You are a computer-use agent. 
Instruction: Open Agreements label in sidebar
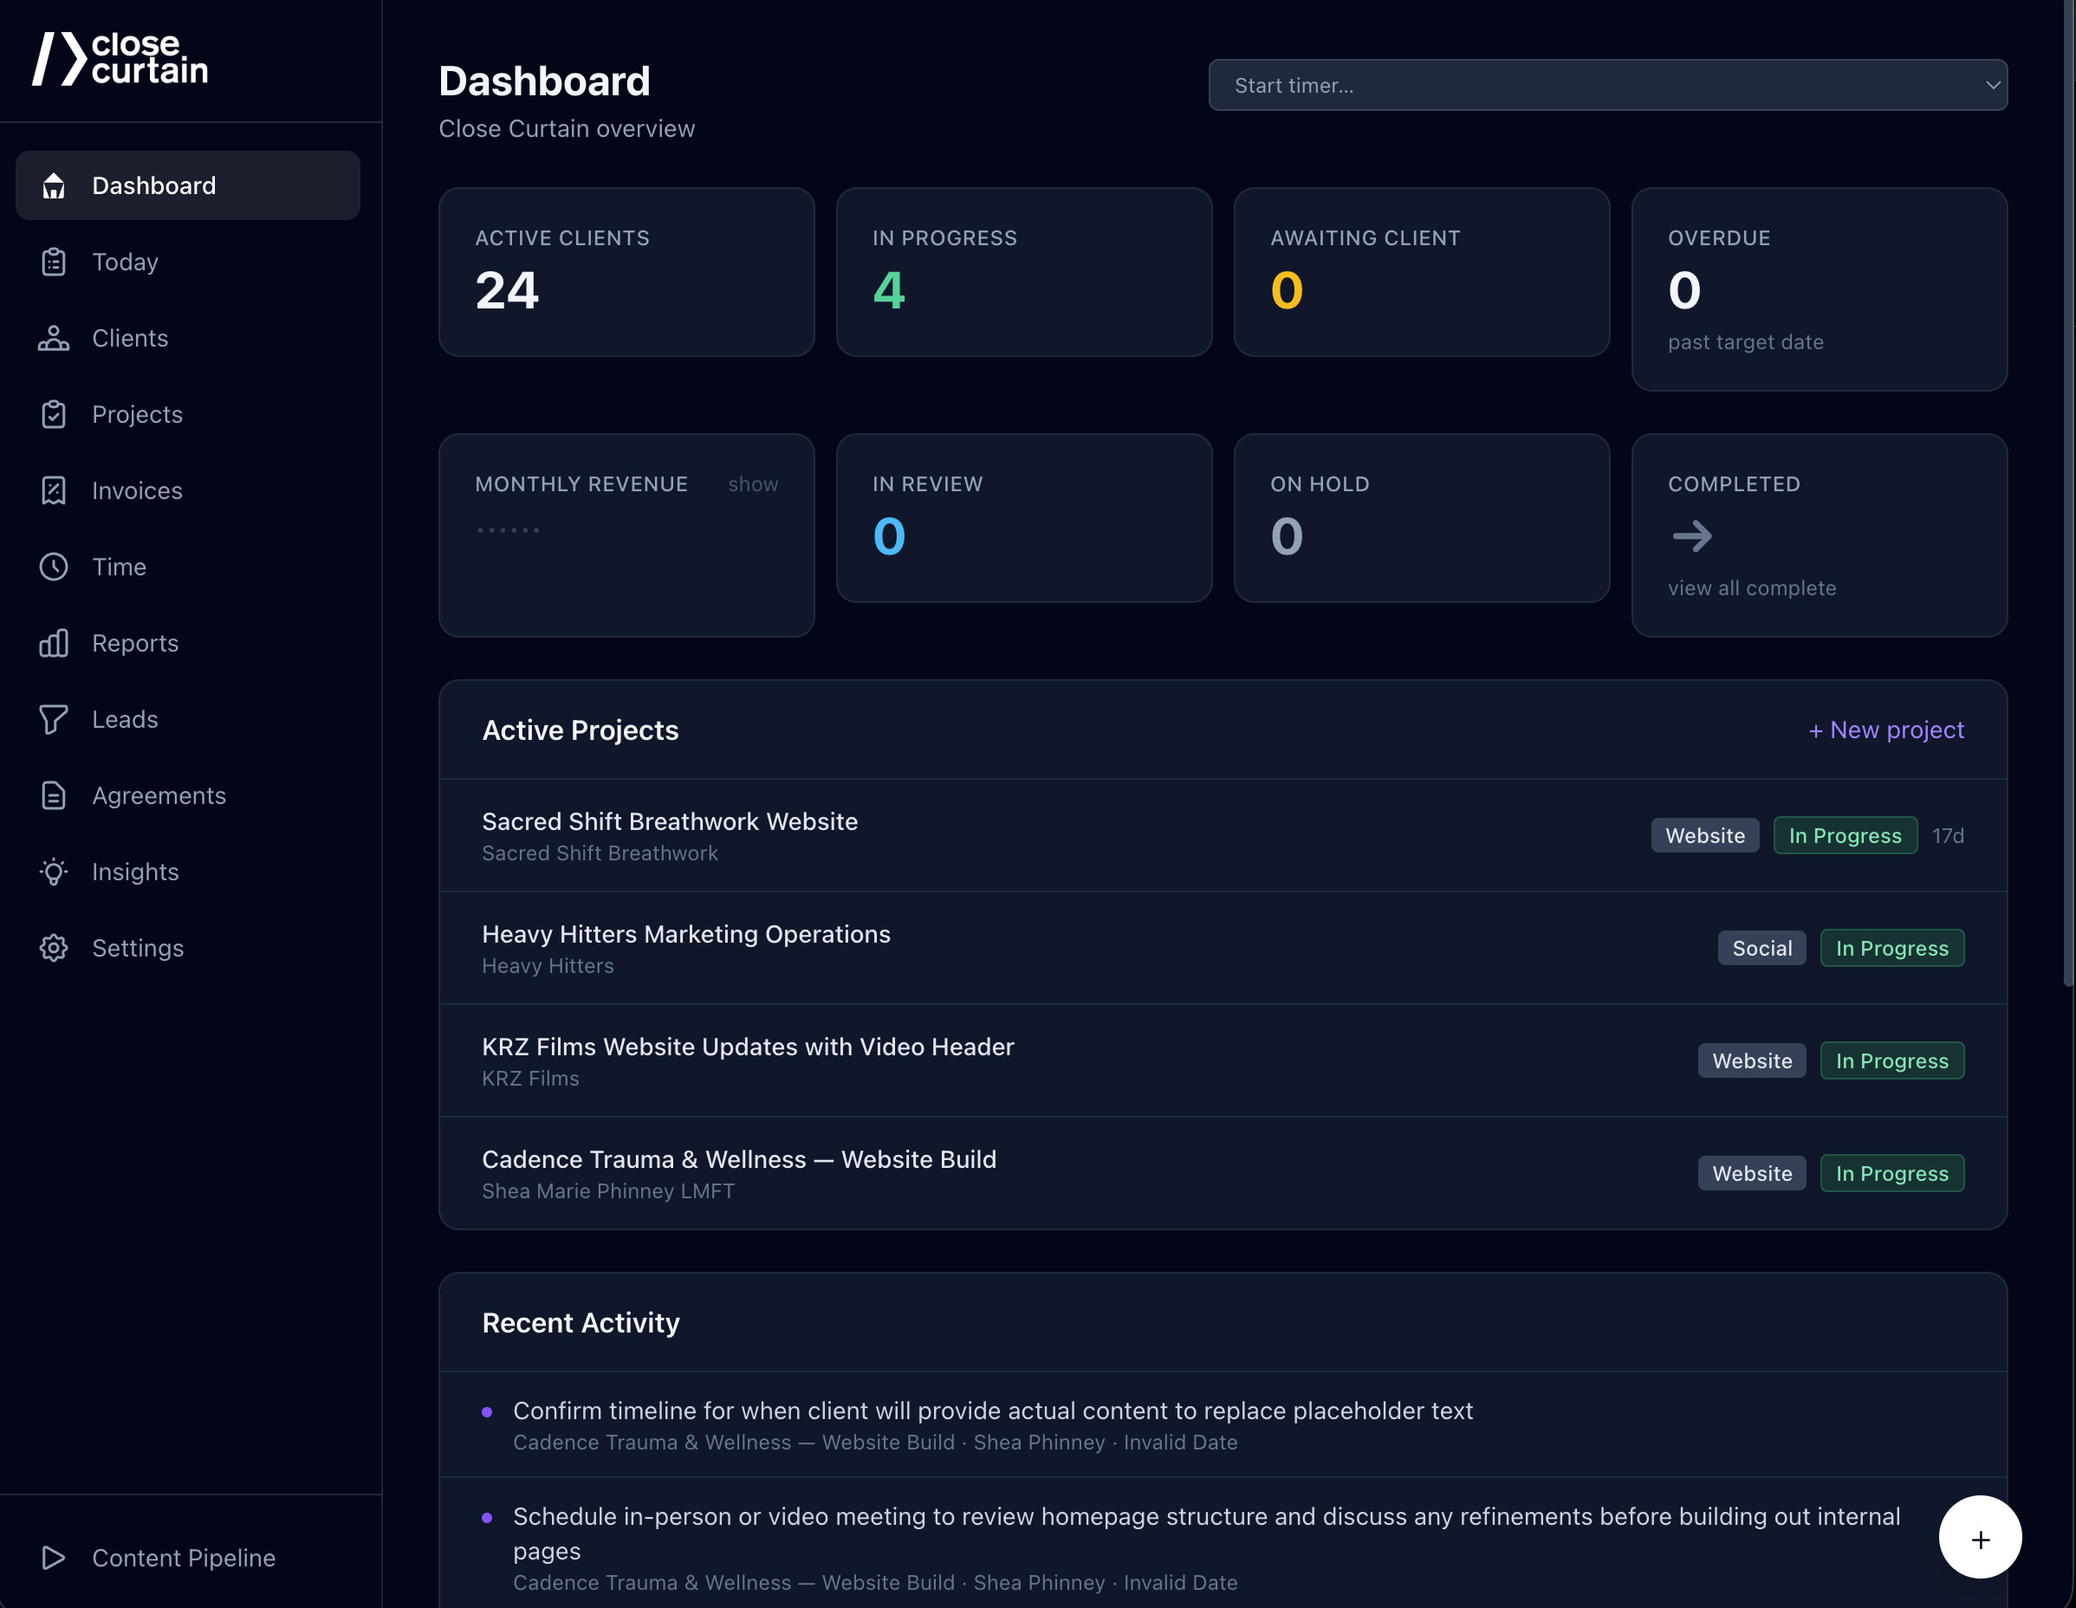[x=159, y=795]
